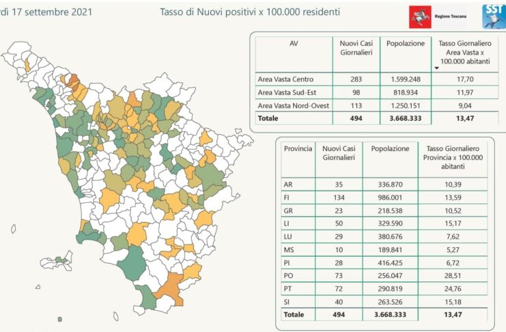
Task: Click the AV column header
Action: (x=294, y=43)
